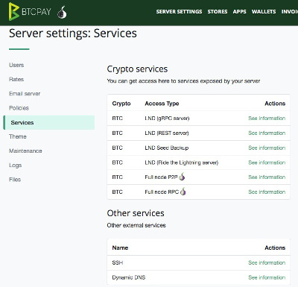The height and width of the screenshot is (287, 298).
Task: Open the Wallets navigation item
Action: pos(264,12)
